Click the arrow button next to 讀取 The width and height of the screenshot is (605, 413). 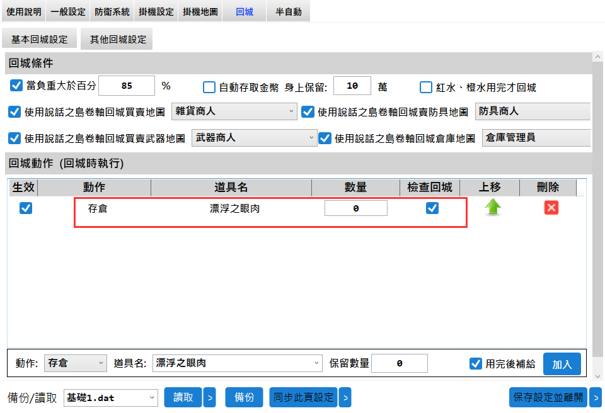tap(210, 397)
